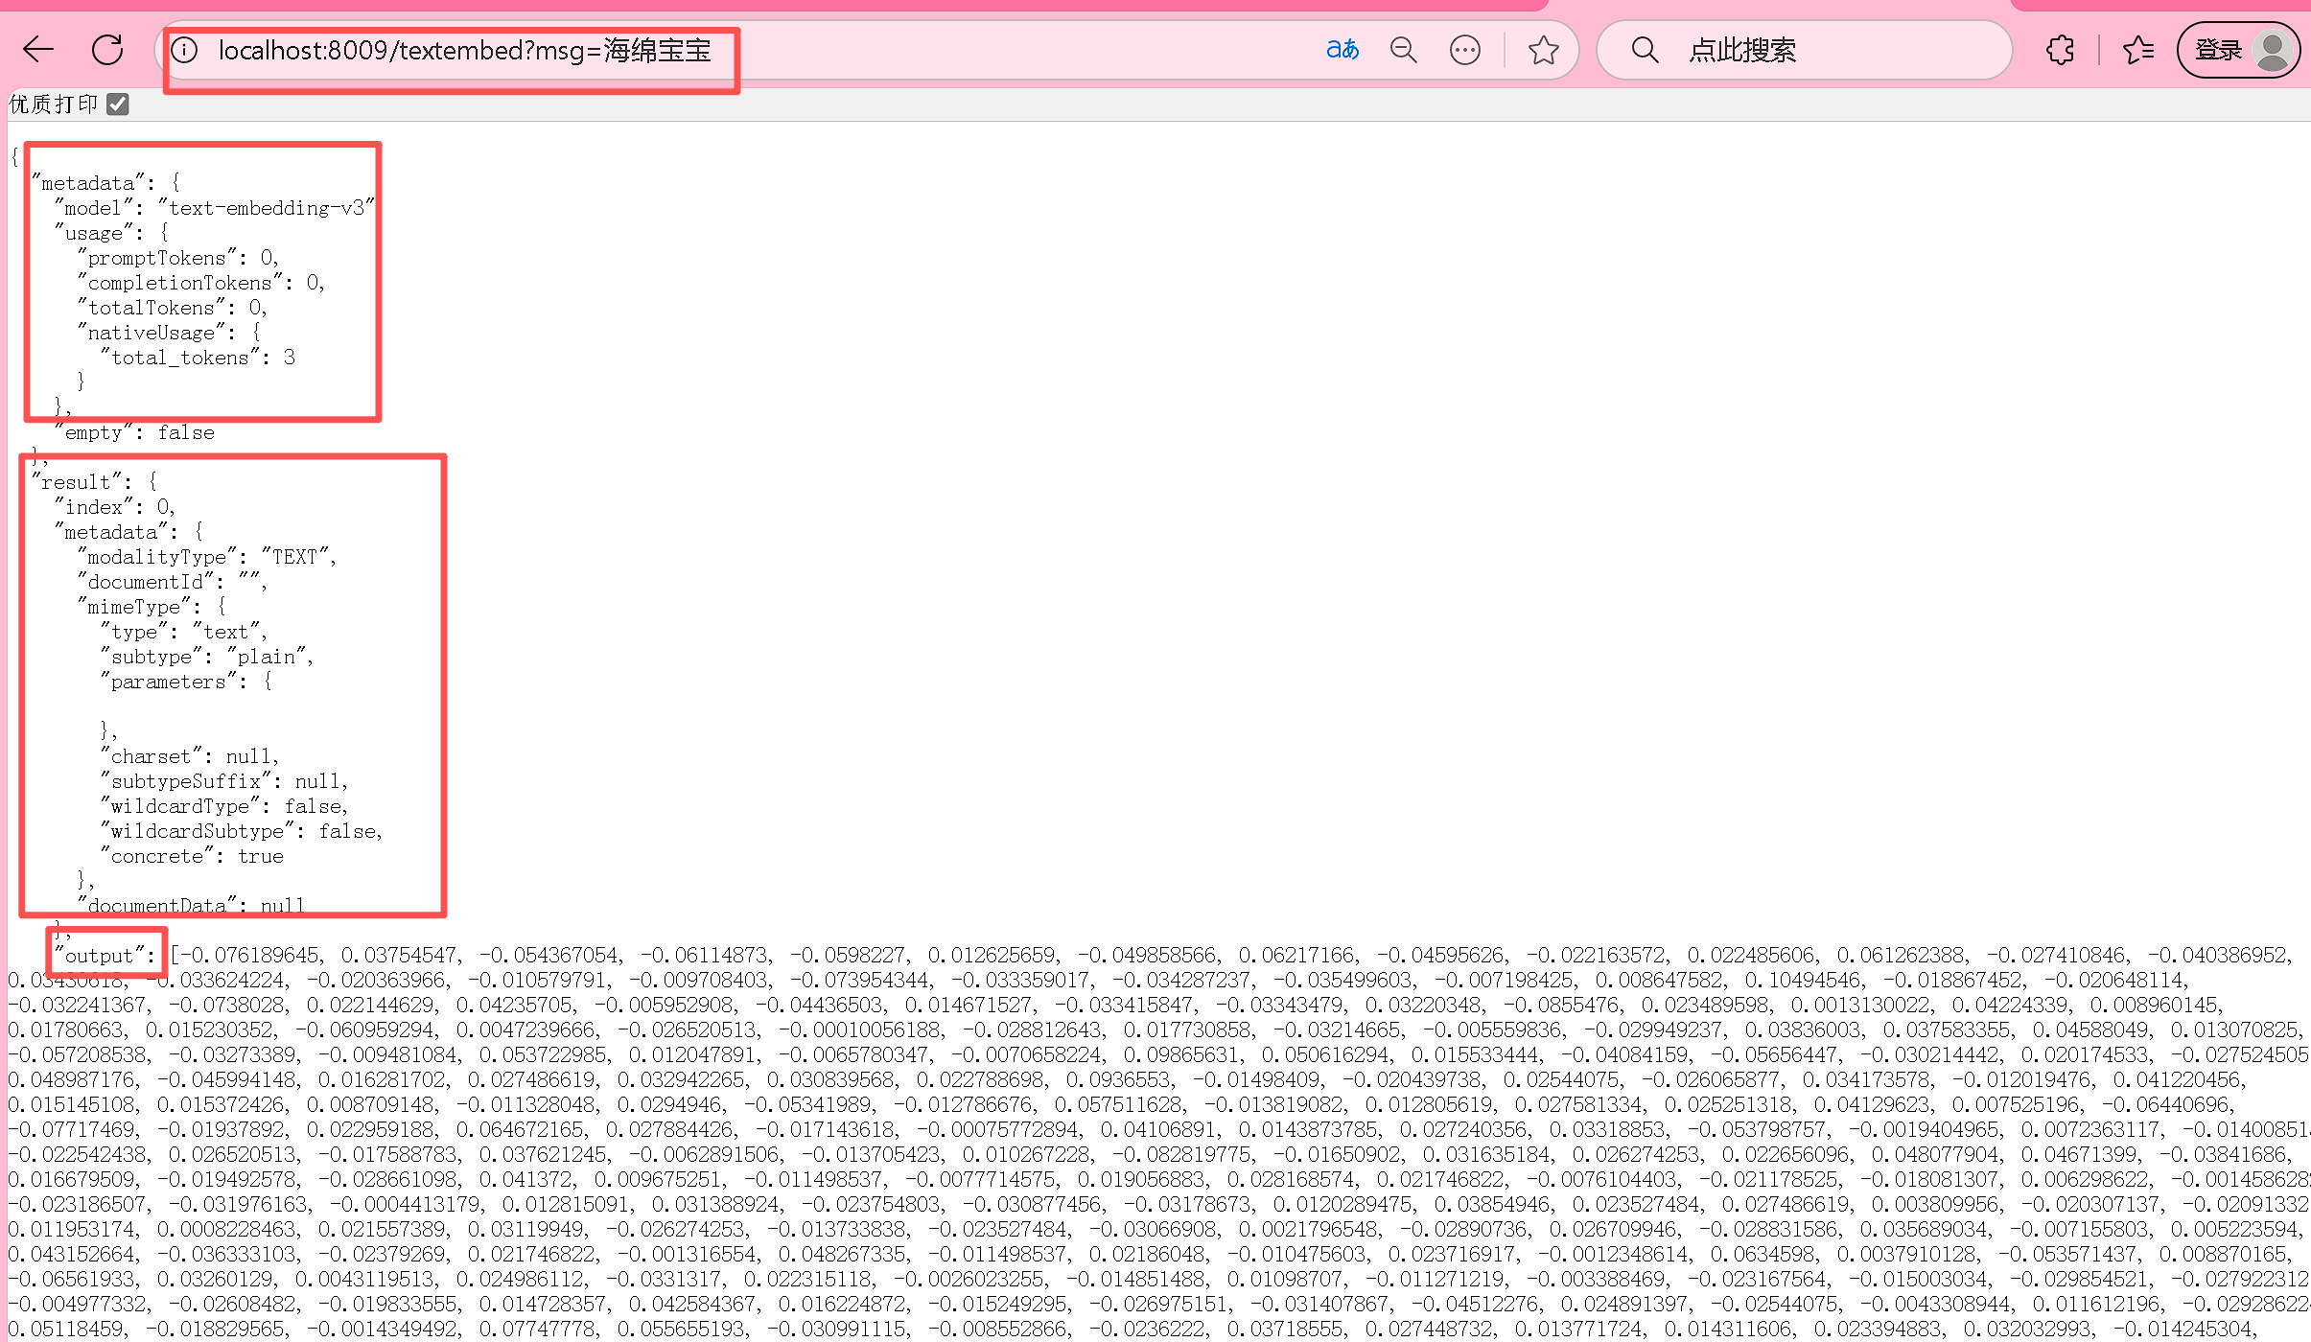Click the "output" key in the JSON
The width and height of the screenshot is (2311, 1342).
99,955
